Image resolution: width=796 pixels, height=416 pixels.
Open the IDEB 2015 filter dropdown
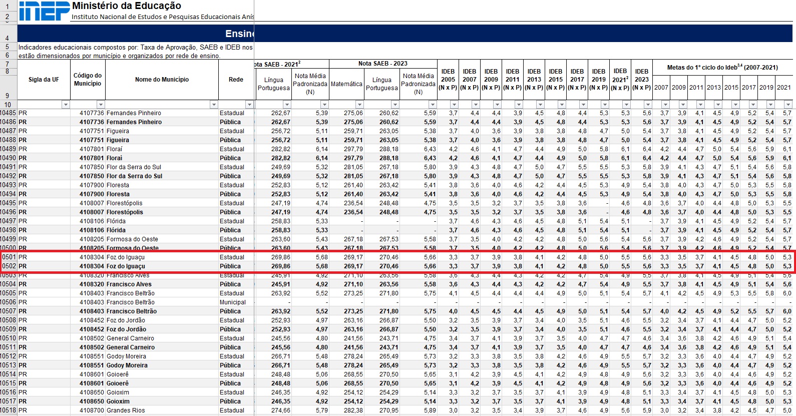click(x=561, y=105)
